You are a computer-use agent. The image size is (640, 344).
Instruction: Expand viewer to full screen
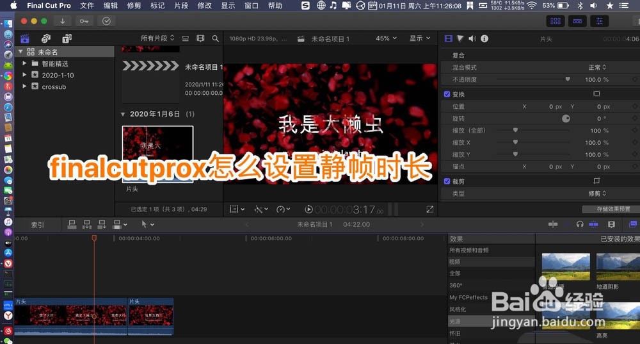click(x=430, y=209)
